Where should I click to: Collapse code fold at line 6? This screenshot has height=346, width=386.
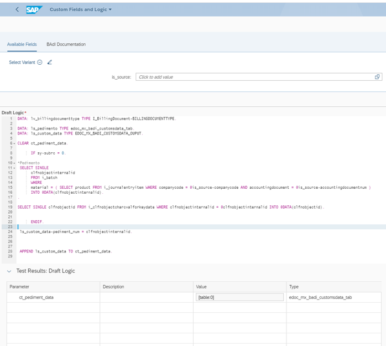(14, 143)
